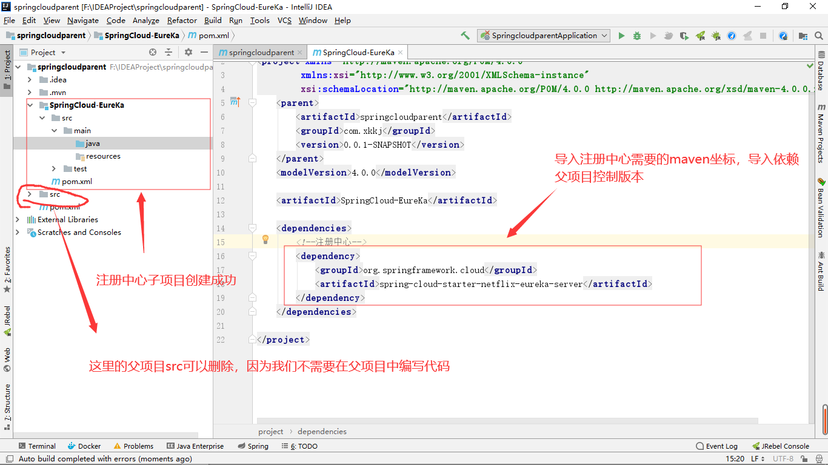The height and width of the screenshot is (465, 828).
Task: Toggle the 1: Project side tool window
Action: point(7,70)
